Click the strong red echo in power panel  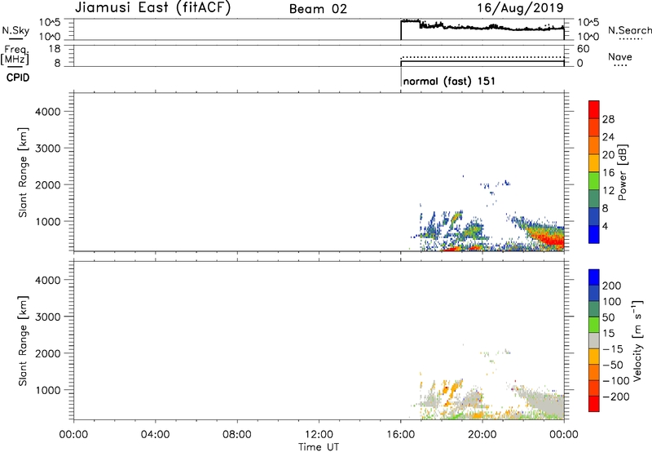click(x=552, y=241)
